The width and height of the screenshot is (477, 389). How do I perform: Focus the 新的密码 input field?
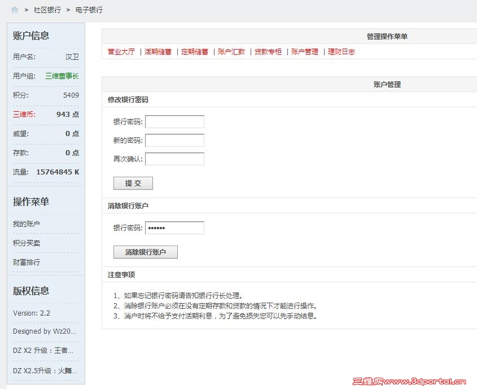174,140
